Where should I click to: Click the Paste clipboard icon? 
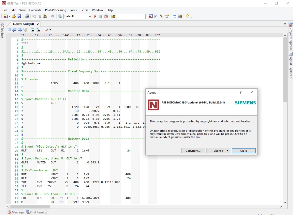point(45,16)
